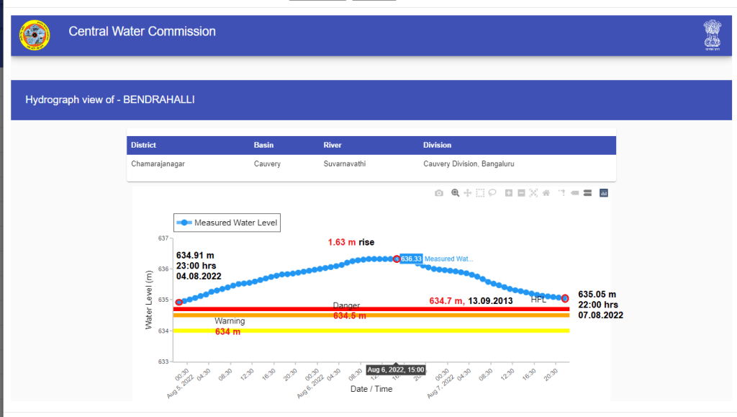Select the Pan tool in chart toolbar
Screen dimensions: 737x417
(x=467, y=193)
